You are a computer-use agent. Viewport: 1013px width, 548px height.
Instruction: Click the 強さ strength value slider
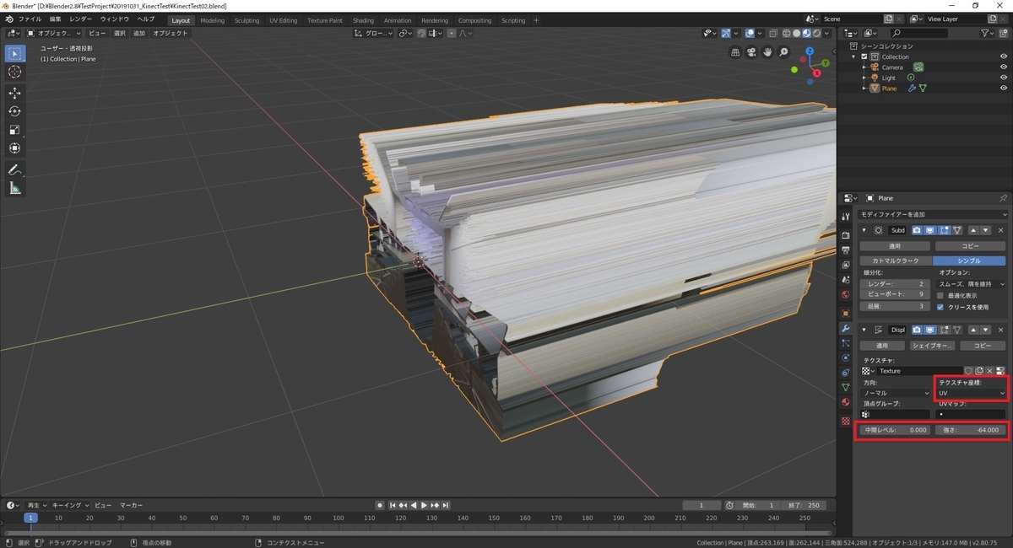click(970, 430)
